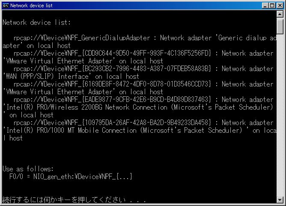Click the BC293CB2 device GUID line
Viewport: 286px width, 206px height.
112,69
